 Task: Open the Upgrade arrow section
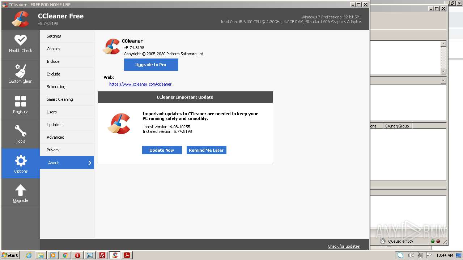(x=21, y=193)
